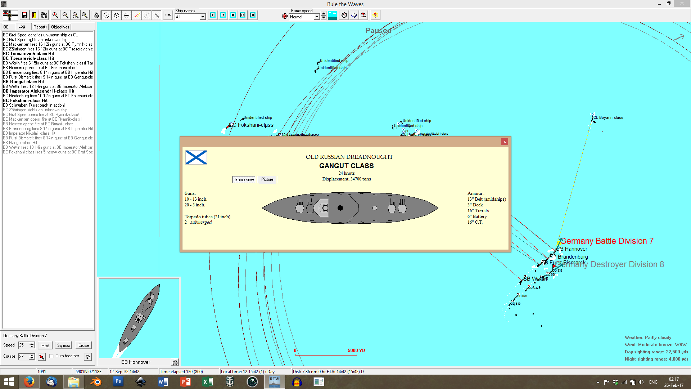
Task: Increase Speed value with up stepper
Action: (x=32, y=343)
